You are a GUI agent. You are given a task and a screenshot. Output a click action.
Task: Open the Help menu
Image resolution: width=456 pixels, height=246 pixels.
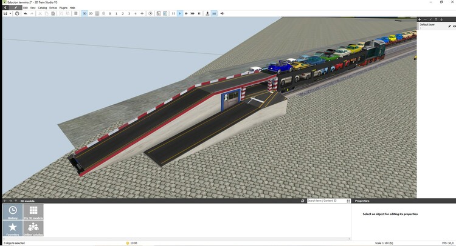[x=72, y=8]
